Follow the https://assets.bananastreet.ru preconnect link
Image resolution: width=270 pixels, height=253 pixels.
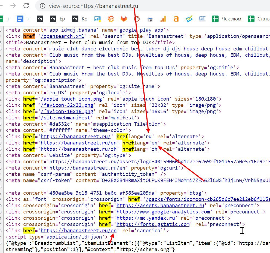tap(160, 206)
